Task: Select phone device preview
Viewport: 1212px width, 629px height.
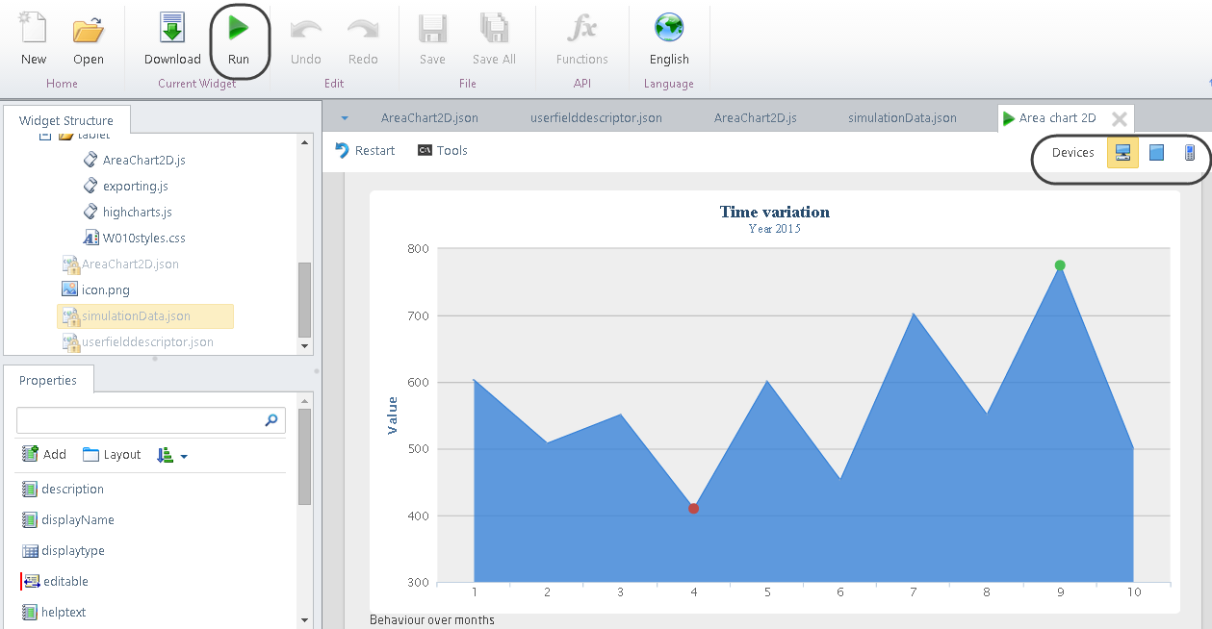Action: (x=1190, y=152)
